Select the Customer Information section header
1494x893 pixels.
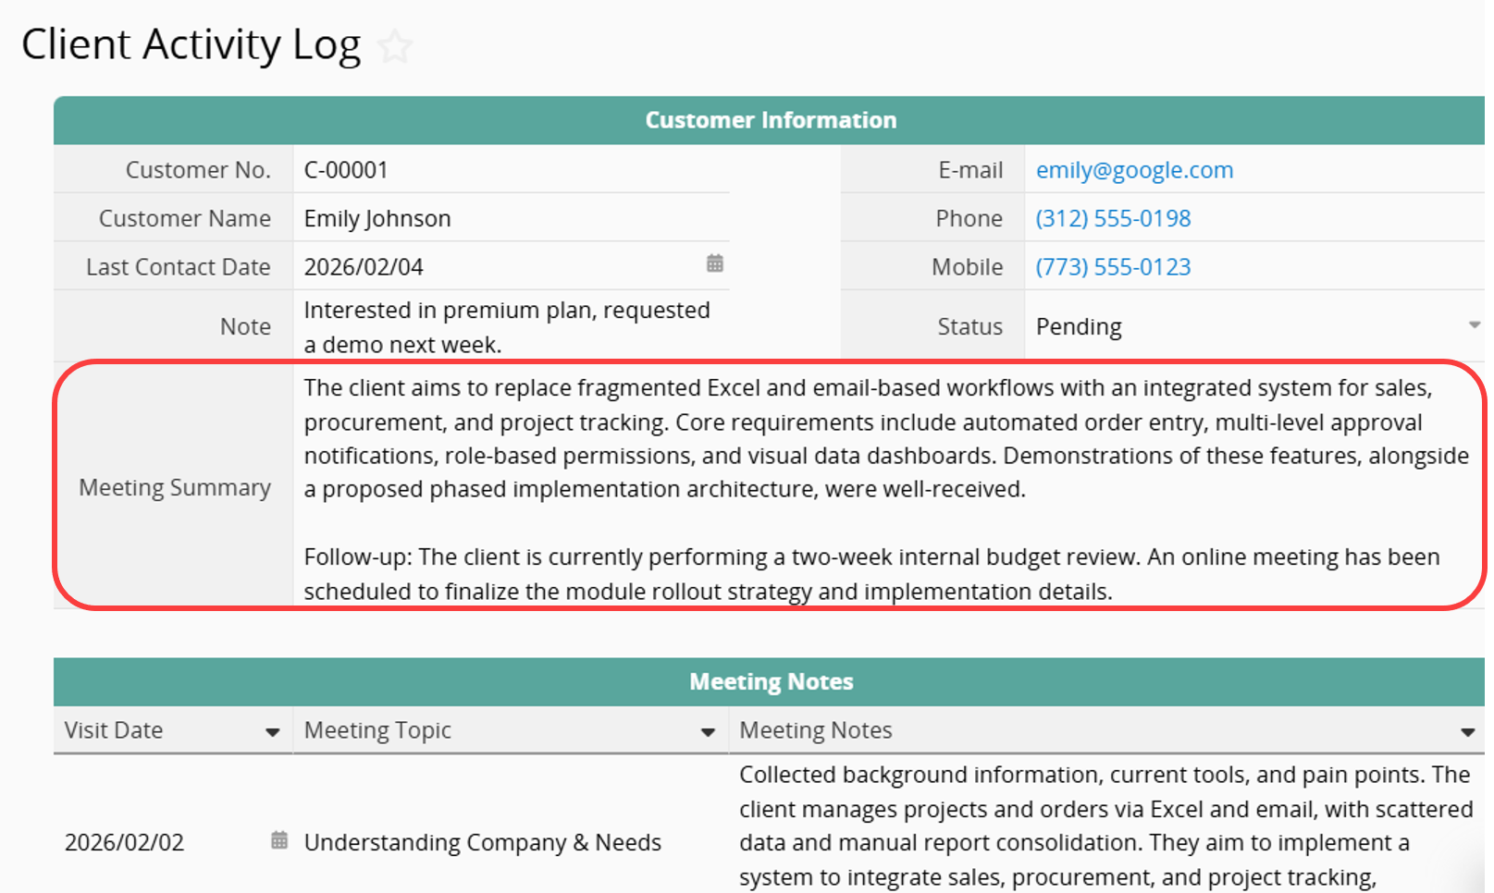(770, 120)
